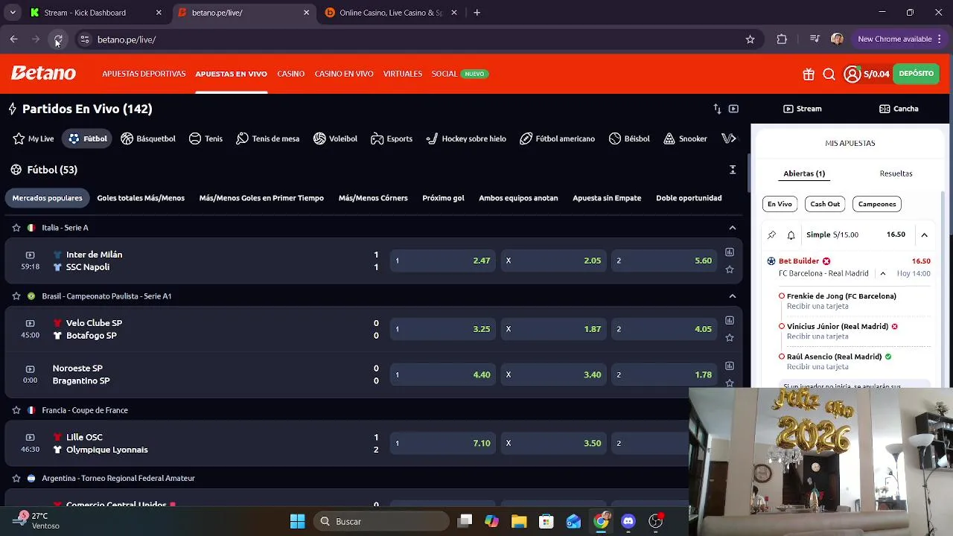Switch to Ambos equipos anotan market
Image resolution: width=953 pixels, height=536 pixels.
[518, 198]
